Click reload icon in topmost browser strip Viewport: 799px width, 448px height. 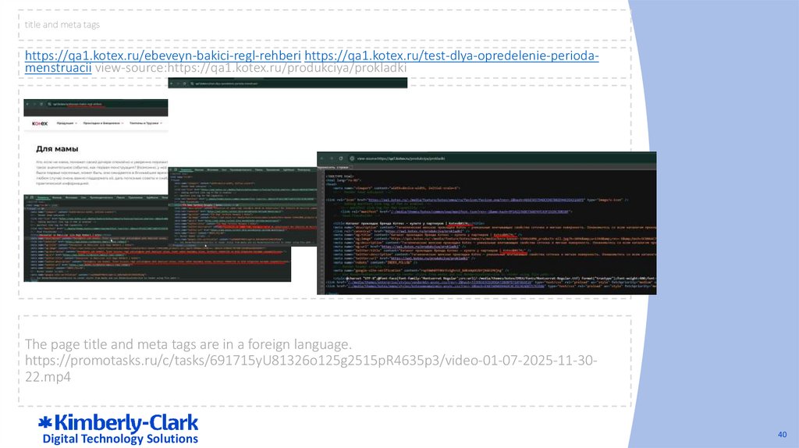coord(184,84)
